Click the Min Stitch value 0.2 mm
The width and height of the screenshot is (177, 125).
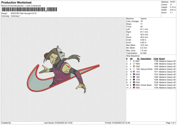coord(144,48)
